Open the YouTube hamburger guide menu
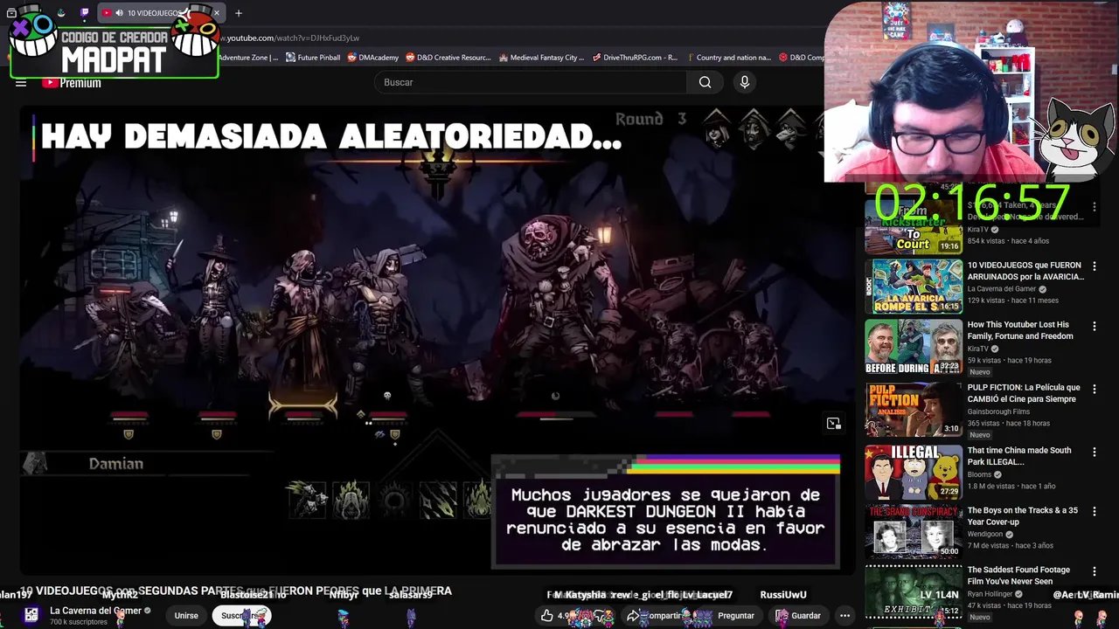1119x629 pixels. click(x=21, y=83)
